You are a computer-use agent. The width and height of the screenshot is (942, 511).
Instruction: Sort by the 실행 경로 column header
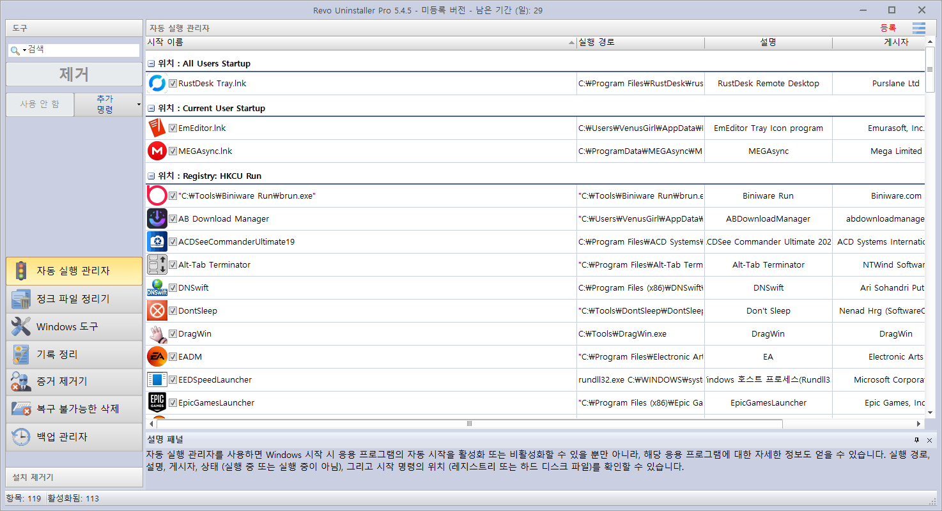point(640,42)
